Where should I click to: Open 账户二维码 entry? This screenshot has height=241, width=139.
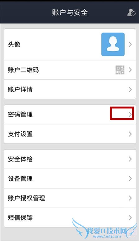70,70
